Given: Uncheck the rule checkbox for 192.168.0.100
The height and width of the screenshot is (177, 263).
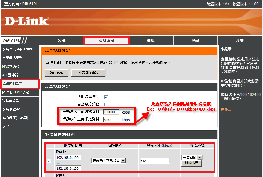Looking at the screenshot, I should pyautogui.click(x=49, y=160).
